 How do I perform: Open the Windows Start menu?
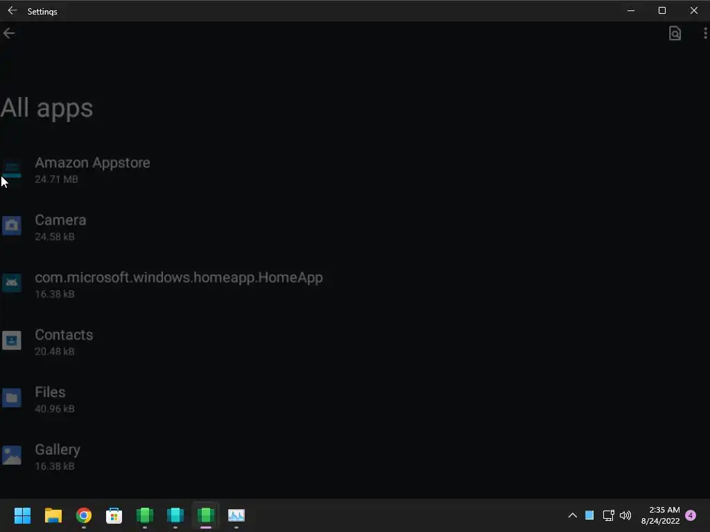point(22,515)
